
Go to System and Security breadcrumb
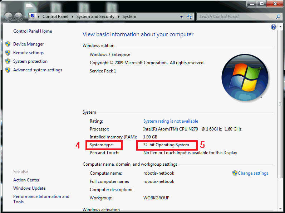click(95, 16)
